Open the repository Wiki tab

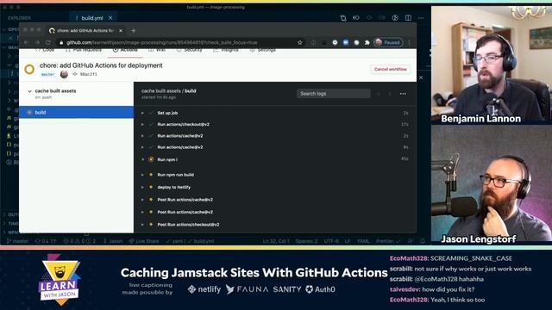pyautogui.click(x=157, y=50)
